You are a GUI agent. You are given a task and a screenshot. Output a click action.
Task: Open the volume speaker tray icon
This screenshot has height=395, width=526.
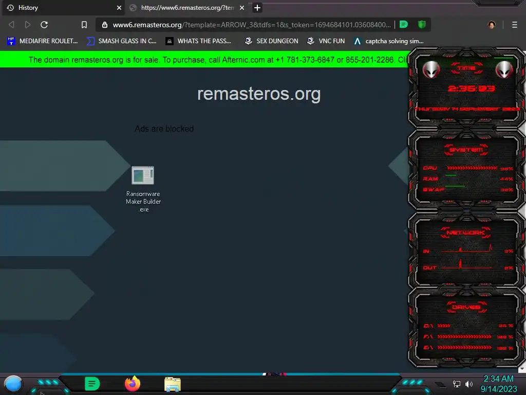468,384
